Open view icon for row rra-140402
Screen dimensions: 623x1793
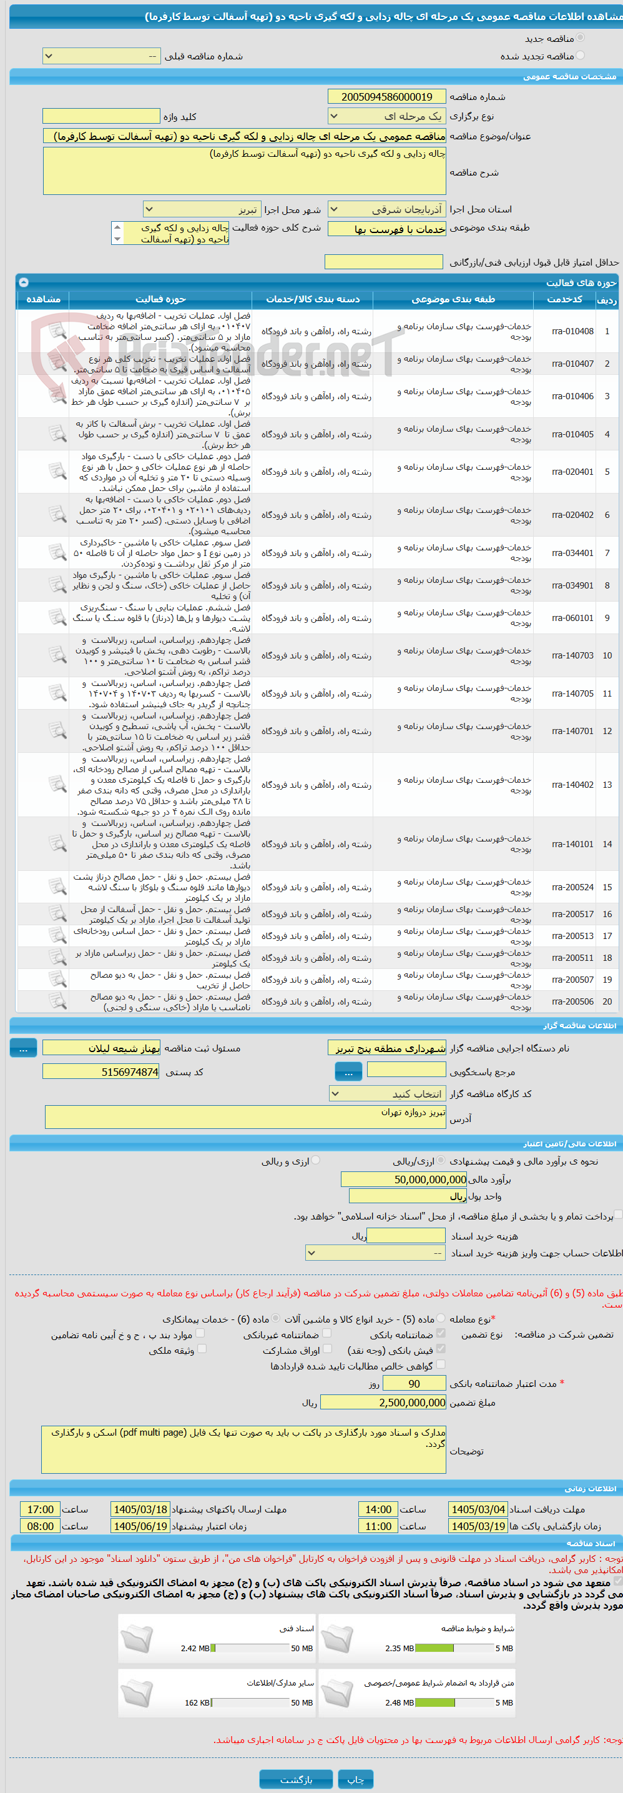[57, 785]
